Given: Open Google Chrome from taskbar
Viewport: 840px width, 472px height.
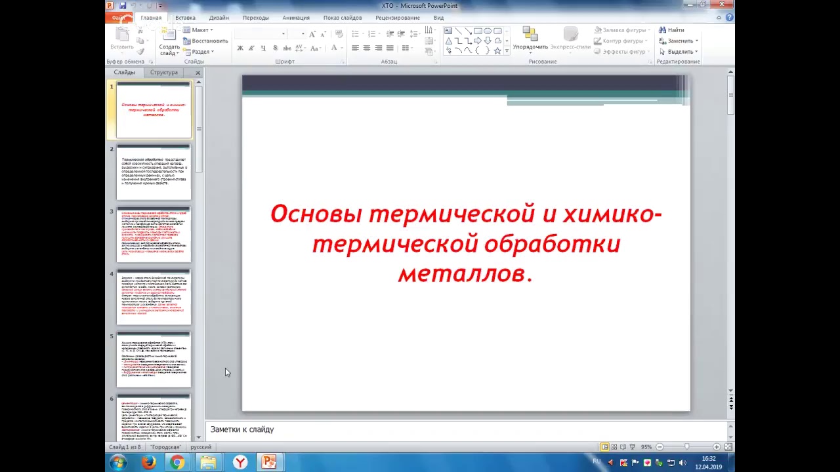Looking at the screenshot, I should pyautogui.click(x=177, y=463).
